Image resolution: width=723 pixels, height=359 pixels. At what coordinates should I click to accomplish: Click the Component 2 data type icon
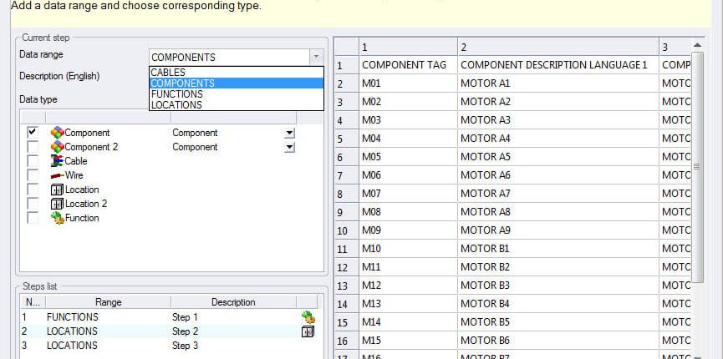tap(57, 147)
